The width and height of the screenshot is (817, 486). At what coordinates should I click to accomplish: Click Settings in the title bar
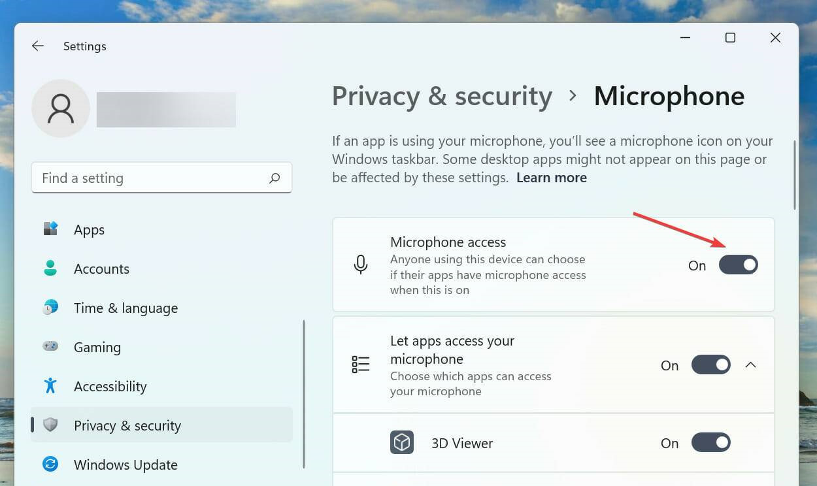(84, 46)
